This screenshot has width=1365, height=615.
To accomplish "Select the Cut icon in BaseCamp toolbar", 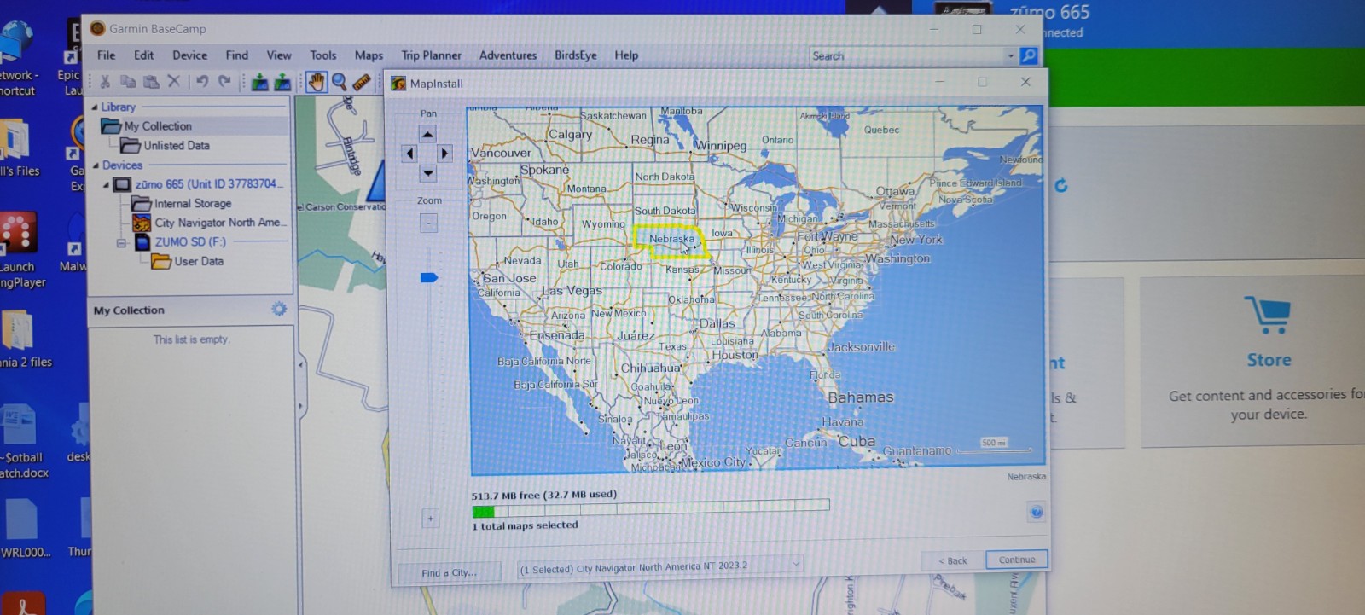I will pyautogui.click(x=105, y=82).
